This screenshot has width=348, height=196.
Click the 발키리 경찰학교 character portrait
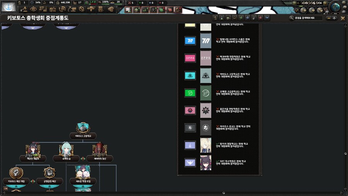click(x=206, y=145)
